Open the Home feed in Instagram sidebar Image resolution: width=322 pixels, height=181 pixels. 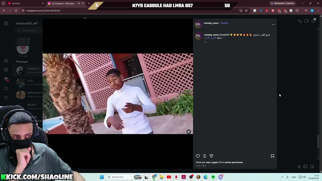tap(6, 61)
